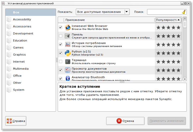The image size is (193, 132).
Task: Select the Graphics category label
Action: point(19,55)
